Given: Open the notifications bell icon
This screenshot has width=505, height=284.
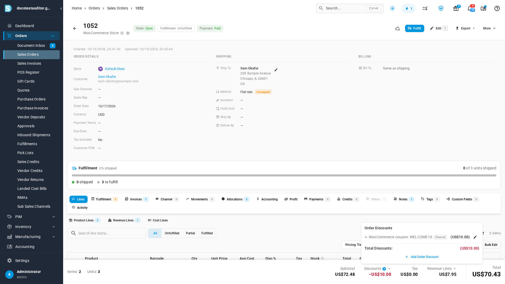Looking at the screenshot, I should point(470,8).
